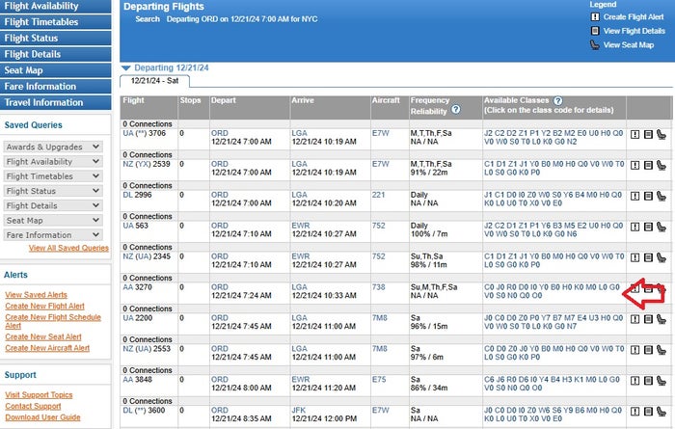
Task: Open Flight Details saved query dropdown
Action: pyautogui.click(x=53, y=205)
